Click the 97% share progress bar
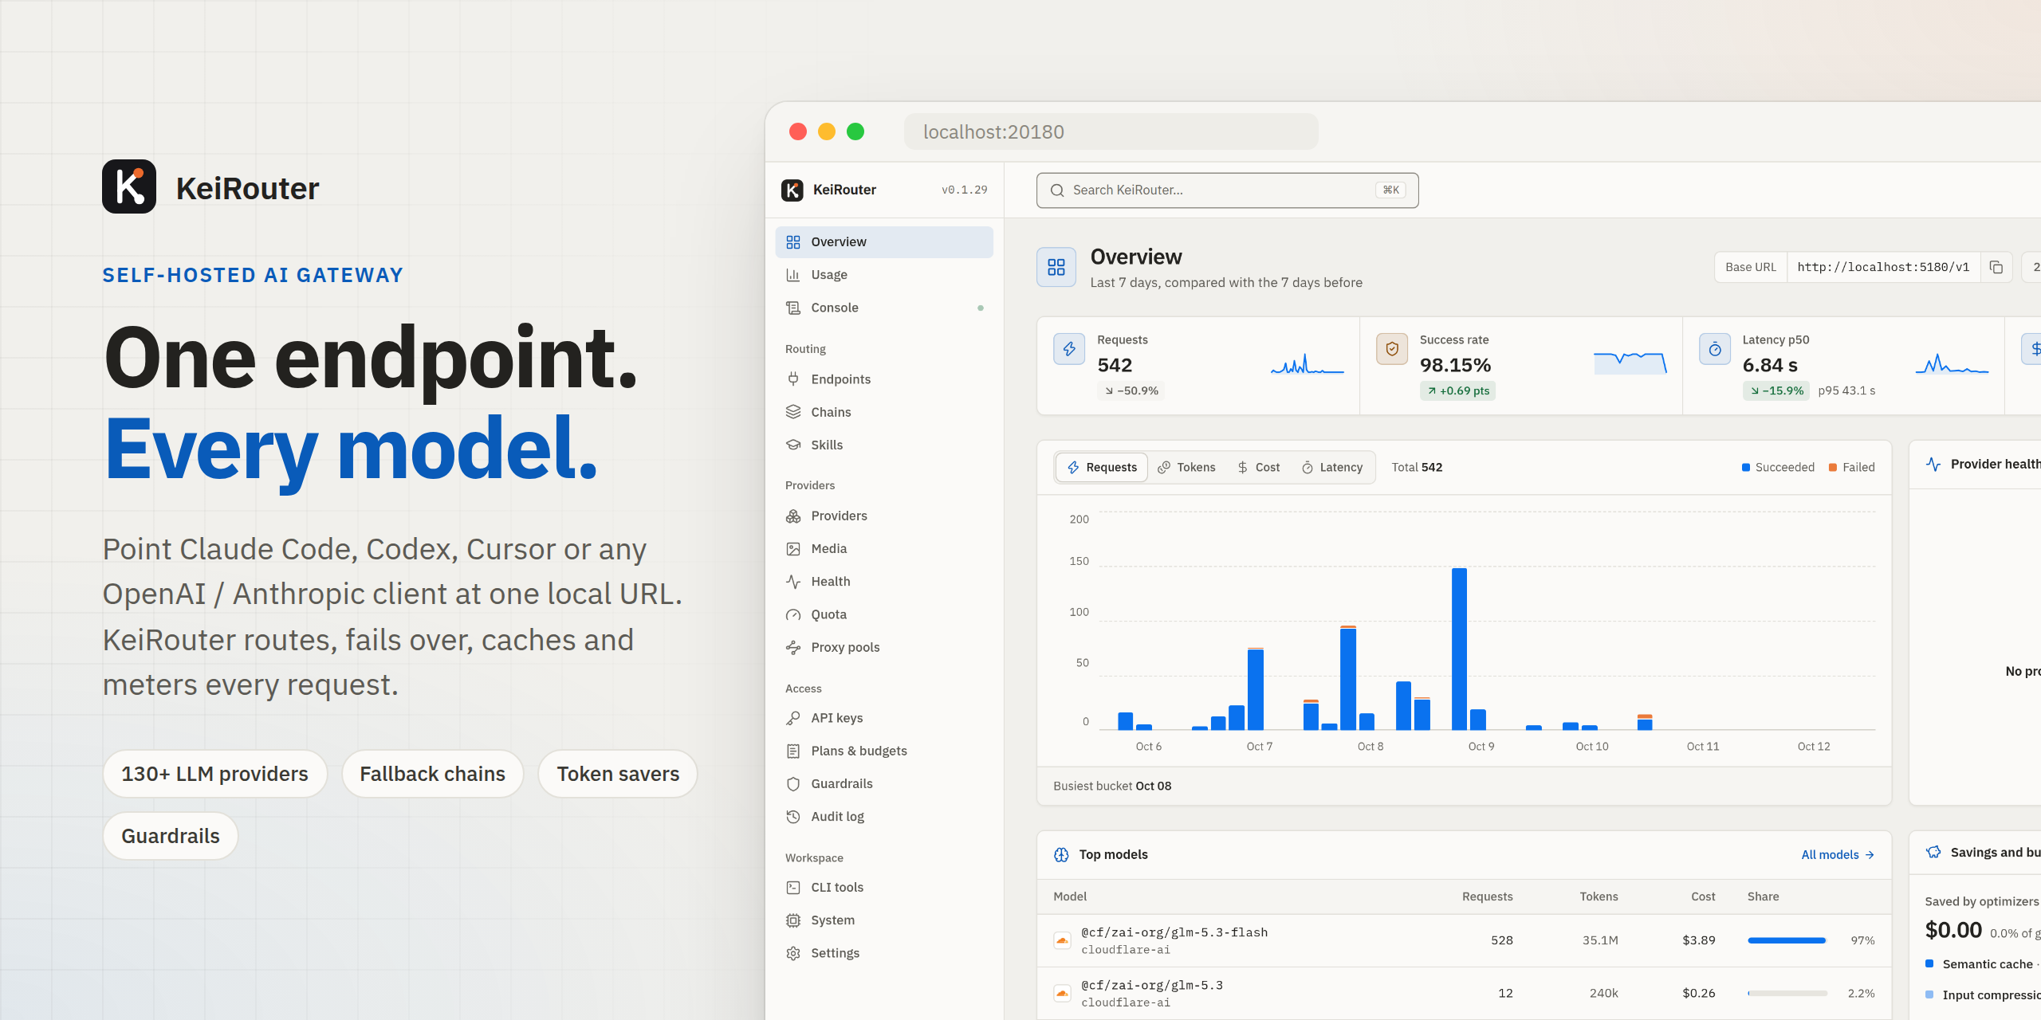Viewport: 2041px width, 1020px height. (1787, 940)
